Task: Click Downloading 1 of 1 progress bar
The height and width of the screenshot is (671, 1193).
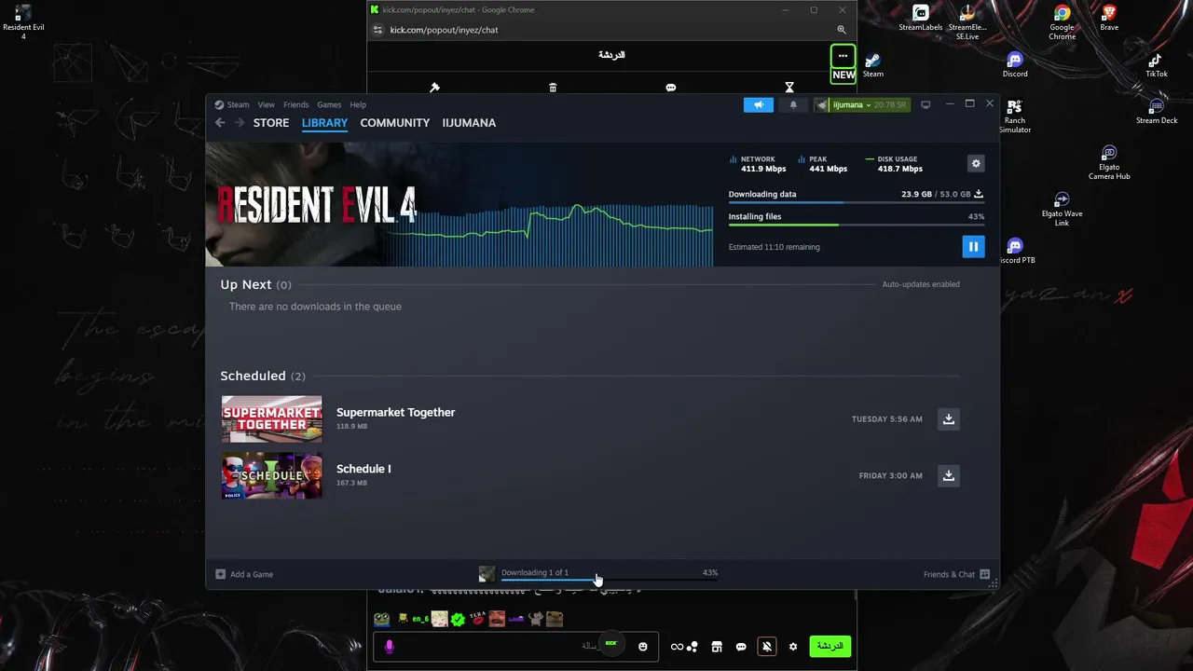Action: pos(610,579)
